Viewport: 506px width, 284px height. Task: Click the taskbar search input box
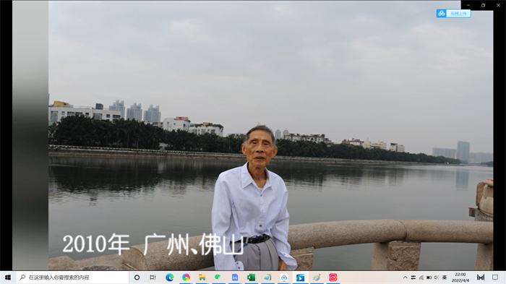[x=72, y=277]
